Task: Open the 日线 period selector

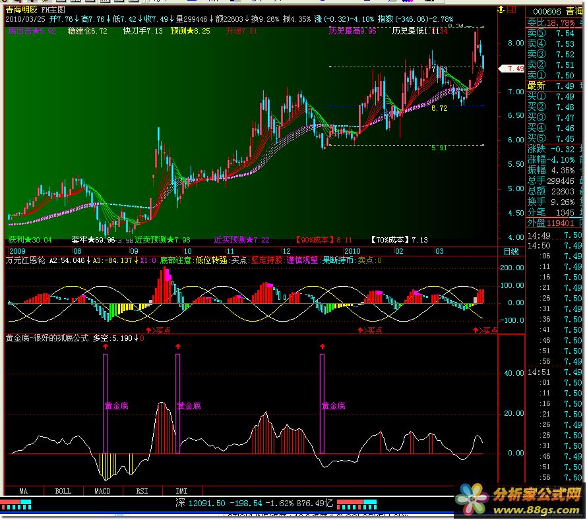Action: [x=510, y=251]
